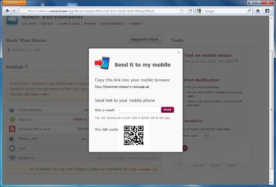
Task: Click the Windows Phone icon
Action: [12, 129]
